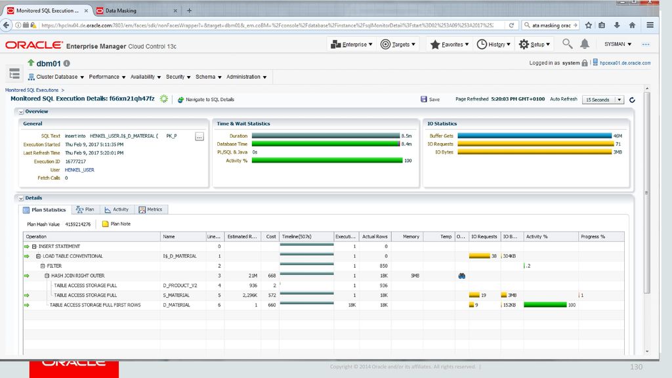The width and height of the screenshot is (672, 378).
Task: Switch to the Activity tab
Action: pyautogui.click(x=117, y=209)
